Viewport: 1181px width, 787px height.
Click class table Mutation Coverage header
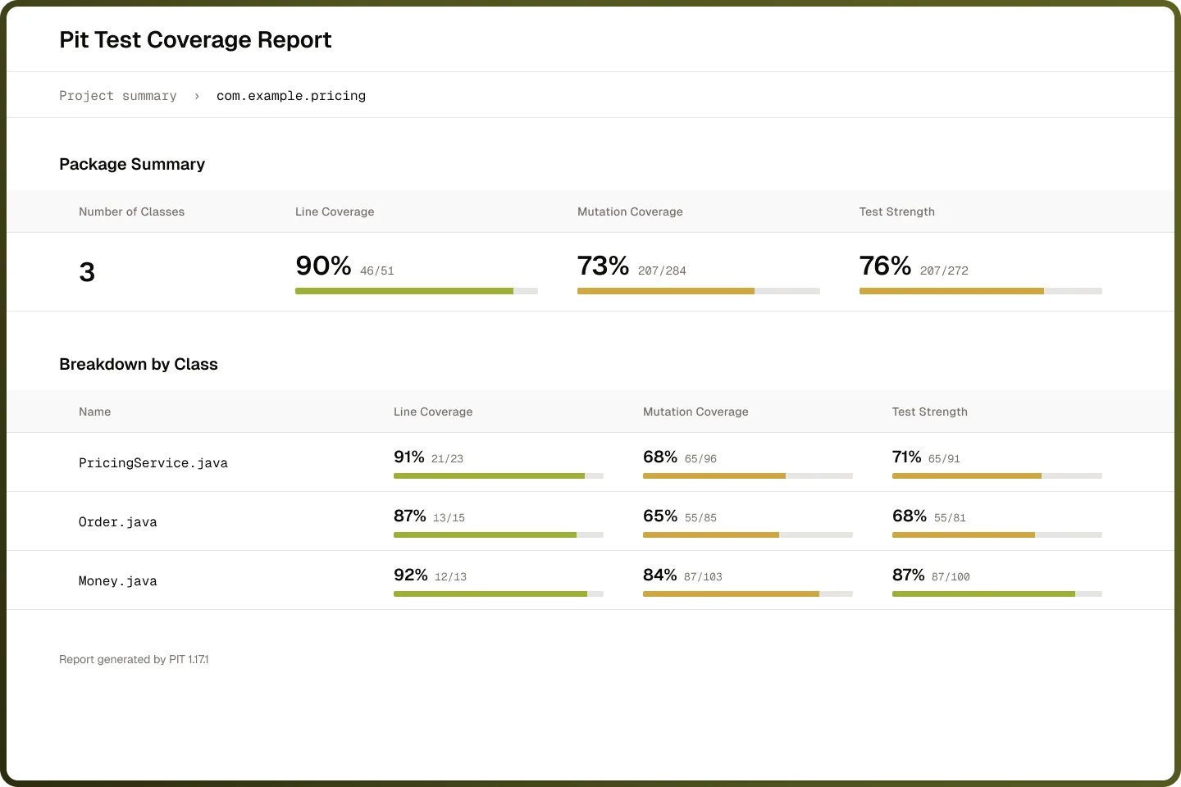[x=695, y=412]
